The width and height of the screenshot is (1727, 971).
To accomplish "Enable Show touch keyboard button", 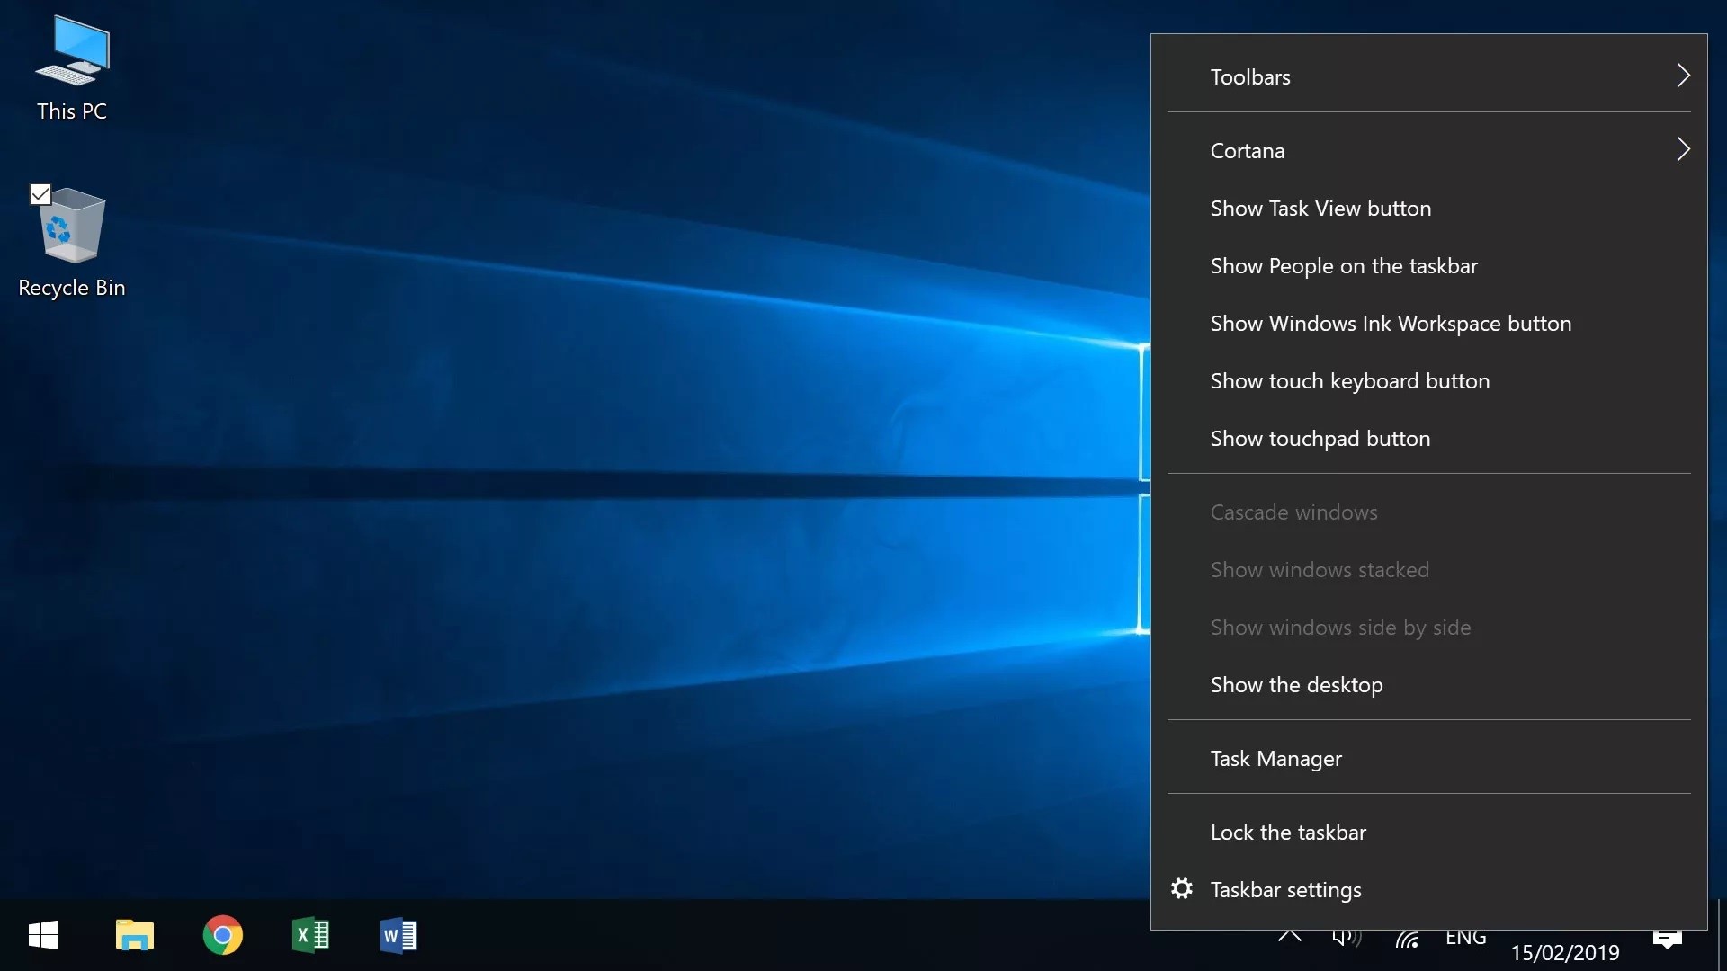I will (x=1349, y=381).
